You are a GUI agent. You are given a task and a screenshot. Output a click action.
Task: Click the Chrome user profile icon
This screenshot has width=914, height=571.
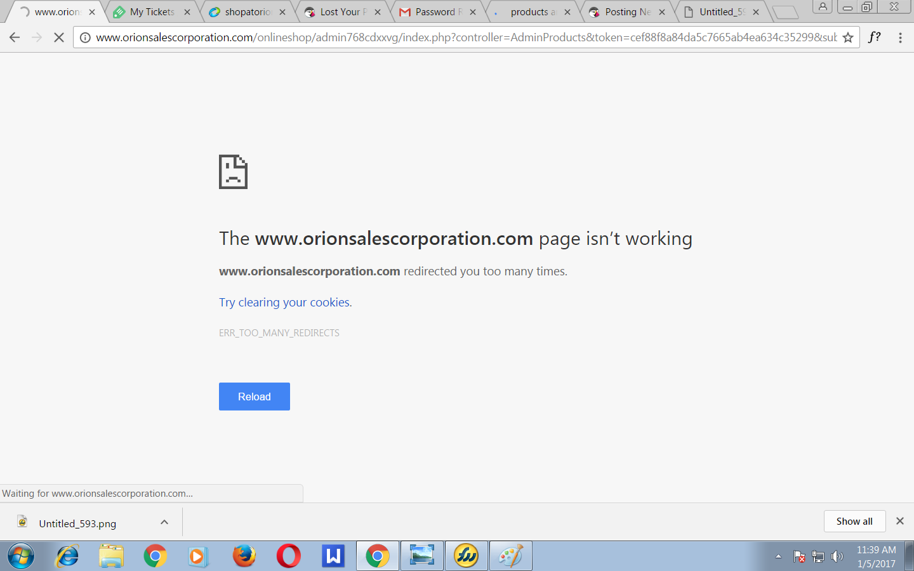pyautogui.click(x=823, y=7)
